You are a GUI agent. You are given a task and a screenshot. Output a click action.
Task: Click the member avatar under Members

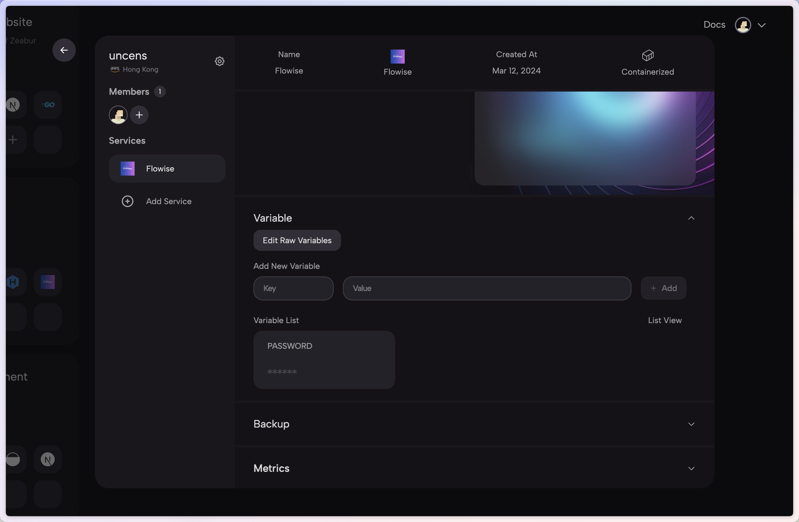(118, 115)
